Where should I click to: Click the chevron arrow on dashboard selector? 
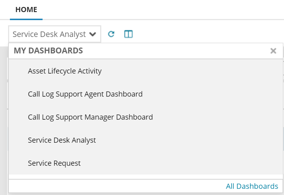(93, 34)
